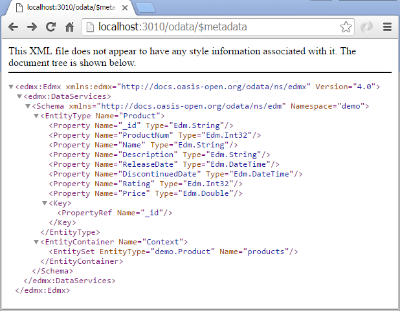This screenshot has width=400, height=311.
Task: Bookmark this page with the star
Action: tap(346, 27)
